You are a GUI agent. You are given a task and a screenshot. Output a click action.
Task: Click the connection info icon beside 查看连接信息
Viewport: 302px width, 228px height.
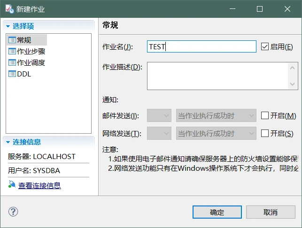point(12,184)
